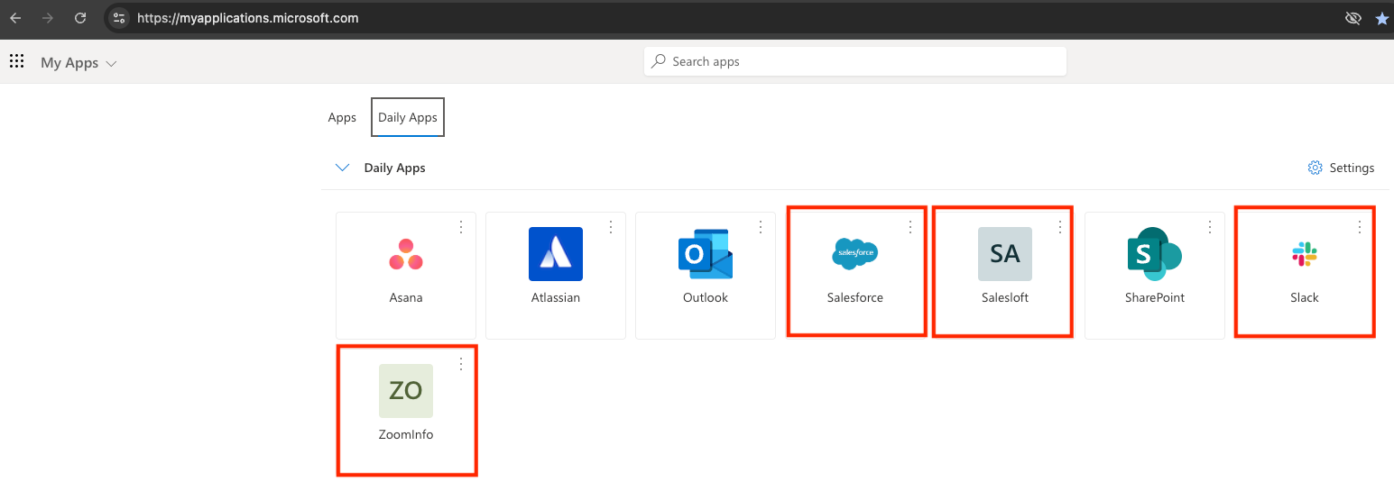Screen dimensions: 1394x500
Task: Open more options for Atlassian tile
Action: (x=611, y=227)
